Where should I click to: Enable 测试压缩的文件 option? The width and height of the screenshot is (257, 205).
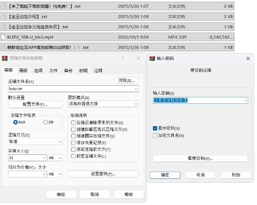tap(73, 150)
